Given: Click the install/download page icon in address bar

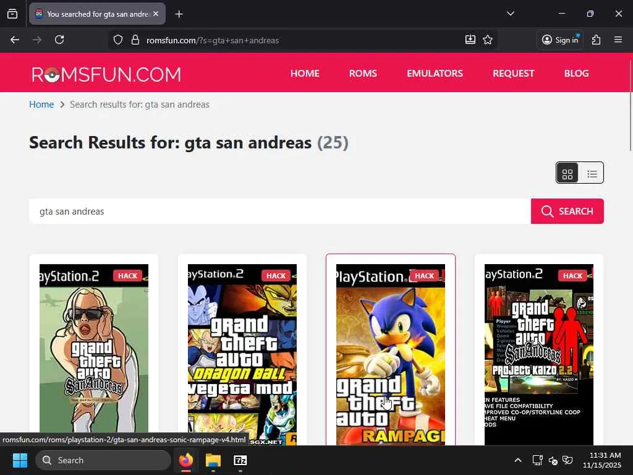Looking at the screenshot, I should coord(470,40).
